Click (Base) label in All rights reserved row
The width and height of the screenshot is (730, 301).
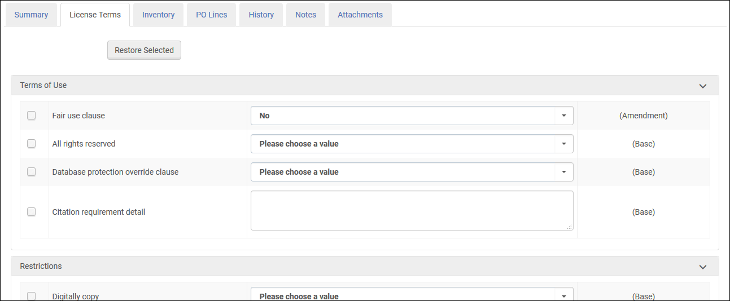644,144
